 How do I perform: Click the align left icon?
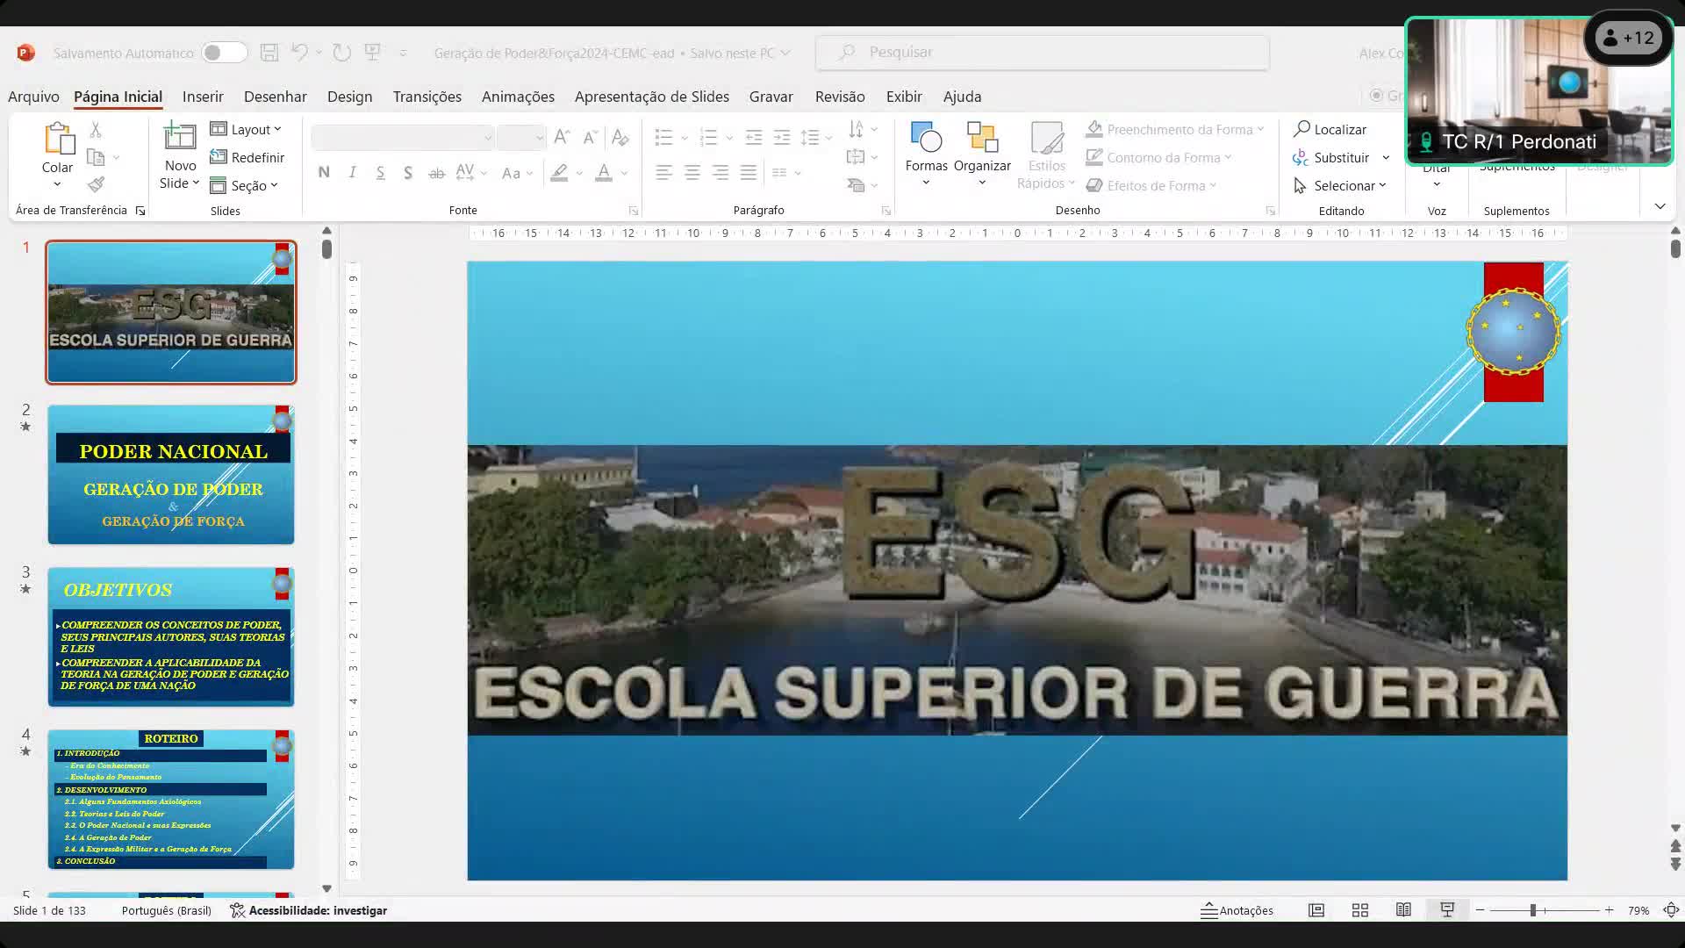663,173
